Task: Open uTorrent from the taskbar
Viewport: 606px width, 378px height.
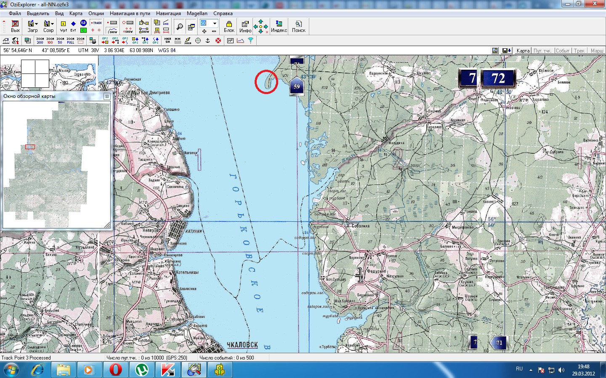Action: (x=142, y=370)
